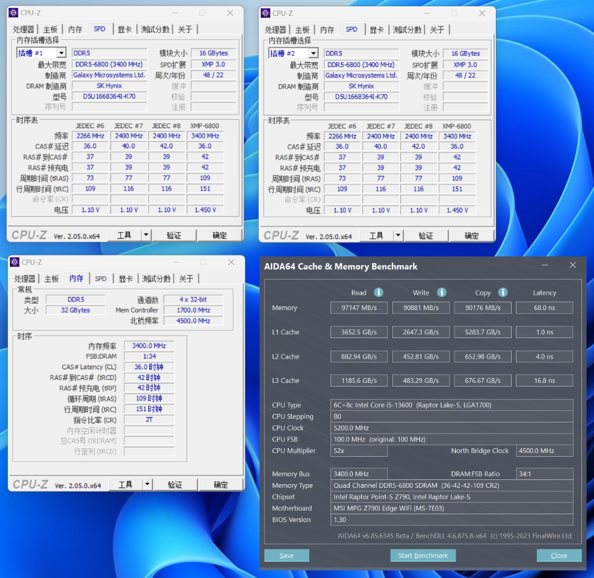Open 关于 tab in slot #2 window
The height and width of the screenshot is (578, 594).
(x=437, y=30)
